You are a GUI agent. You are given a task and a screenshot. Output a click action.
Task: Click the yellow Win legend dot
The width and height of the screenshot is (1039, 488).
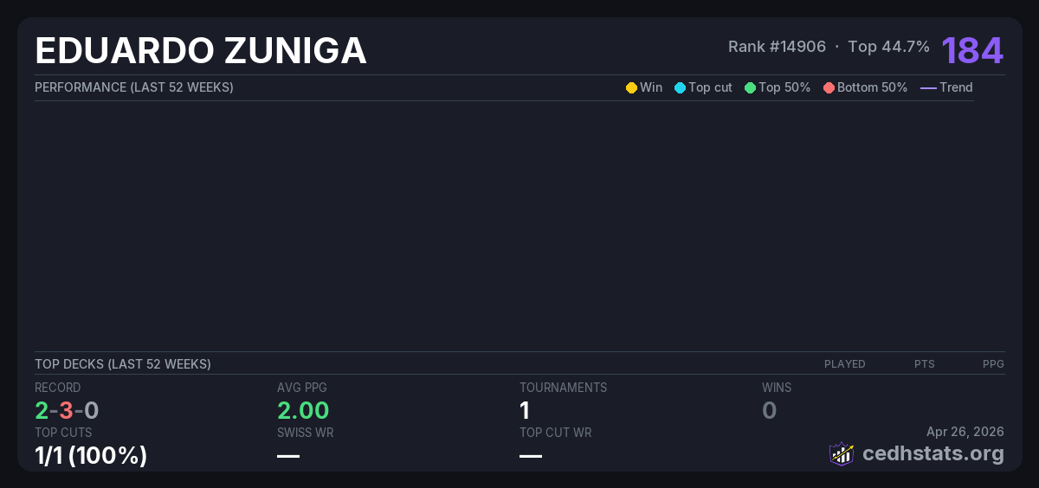pyautogui.click(x=631, y=87)
